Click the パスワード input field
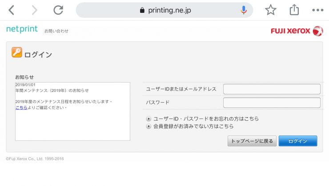The height and width of the screenshot is (186, 329). [x=271, y=103]
